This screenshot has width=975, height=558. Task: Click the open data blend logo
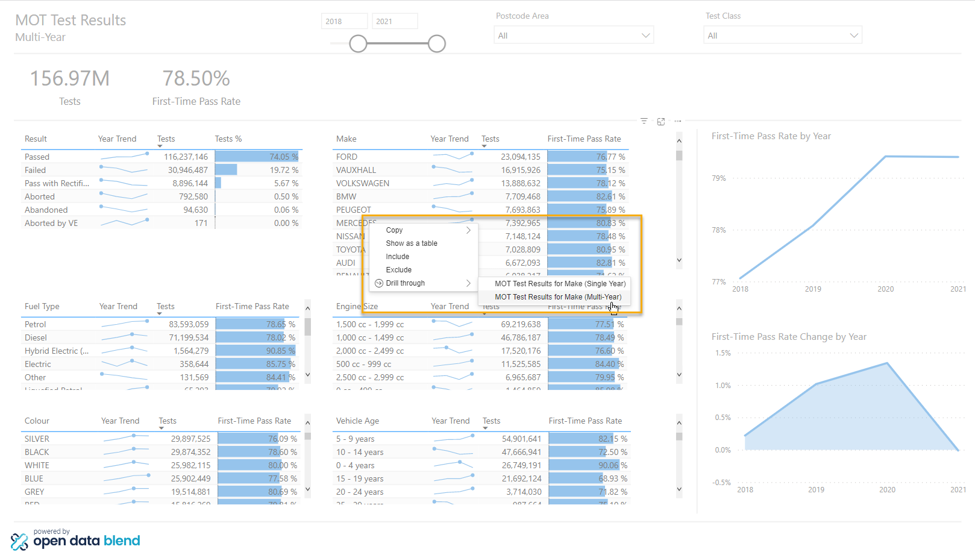pyautogui.click(x=75, y=539)
